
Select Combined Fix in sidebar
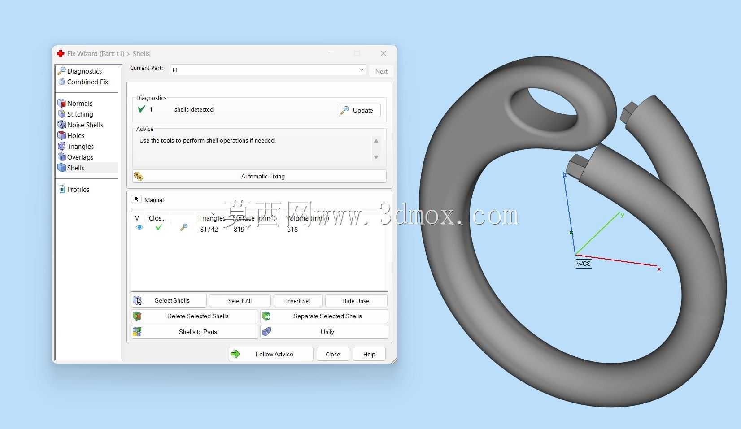[87, 82]
